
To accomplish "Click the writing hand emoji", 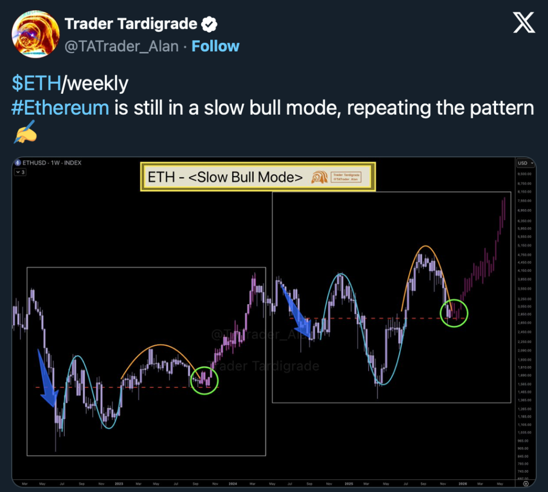I will point(24,132).
